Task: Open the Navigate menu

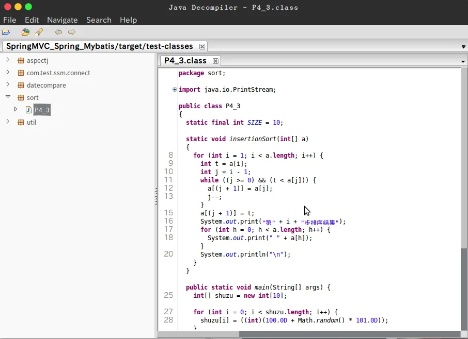Action: pyautogui.click(x=63, y=20)
